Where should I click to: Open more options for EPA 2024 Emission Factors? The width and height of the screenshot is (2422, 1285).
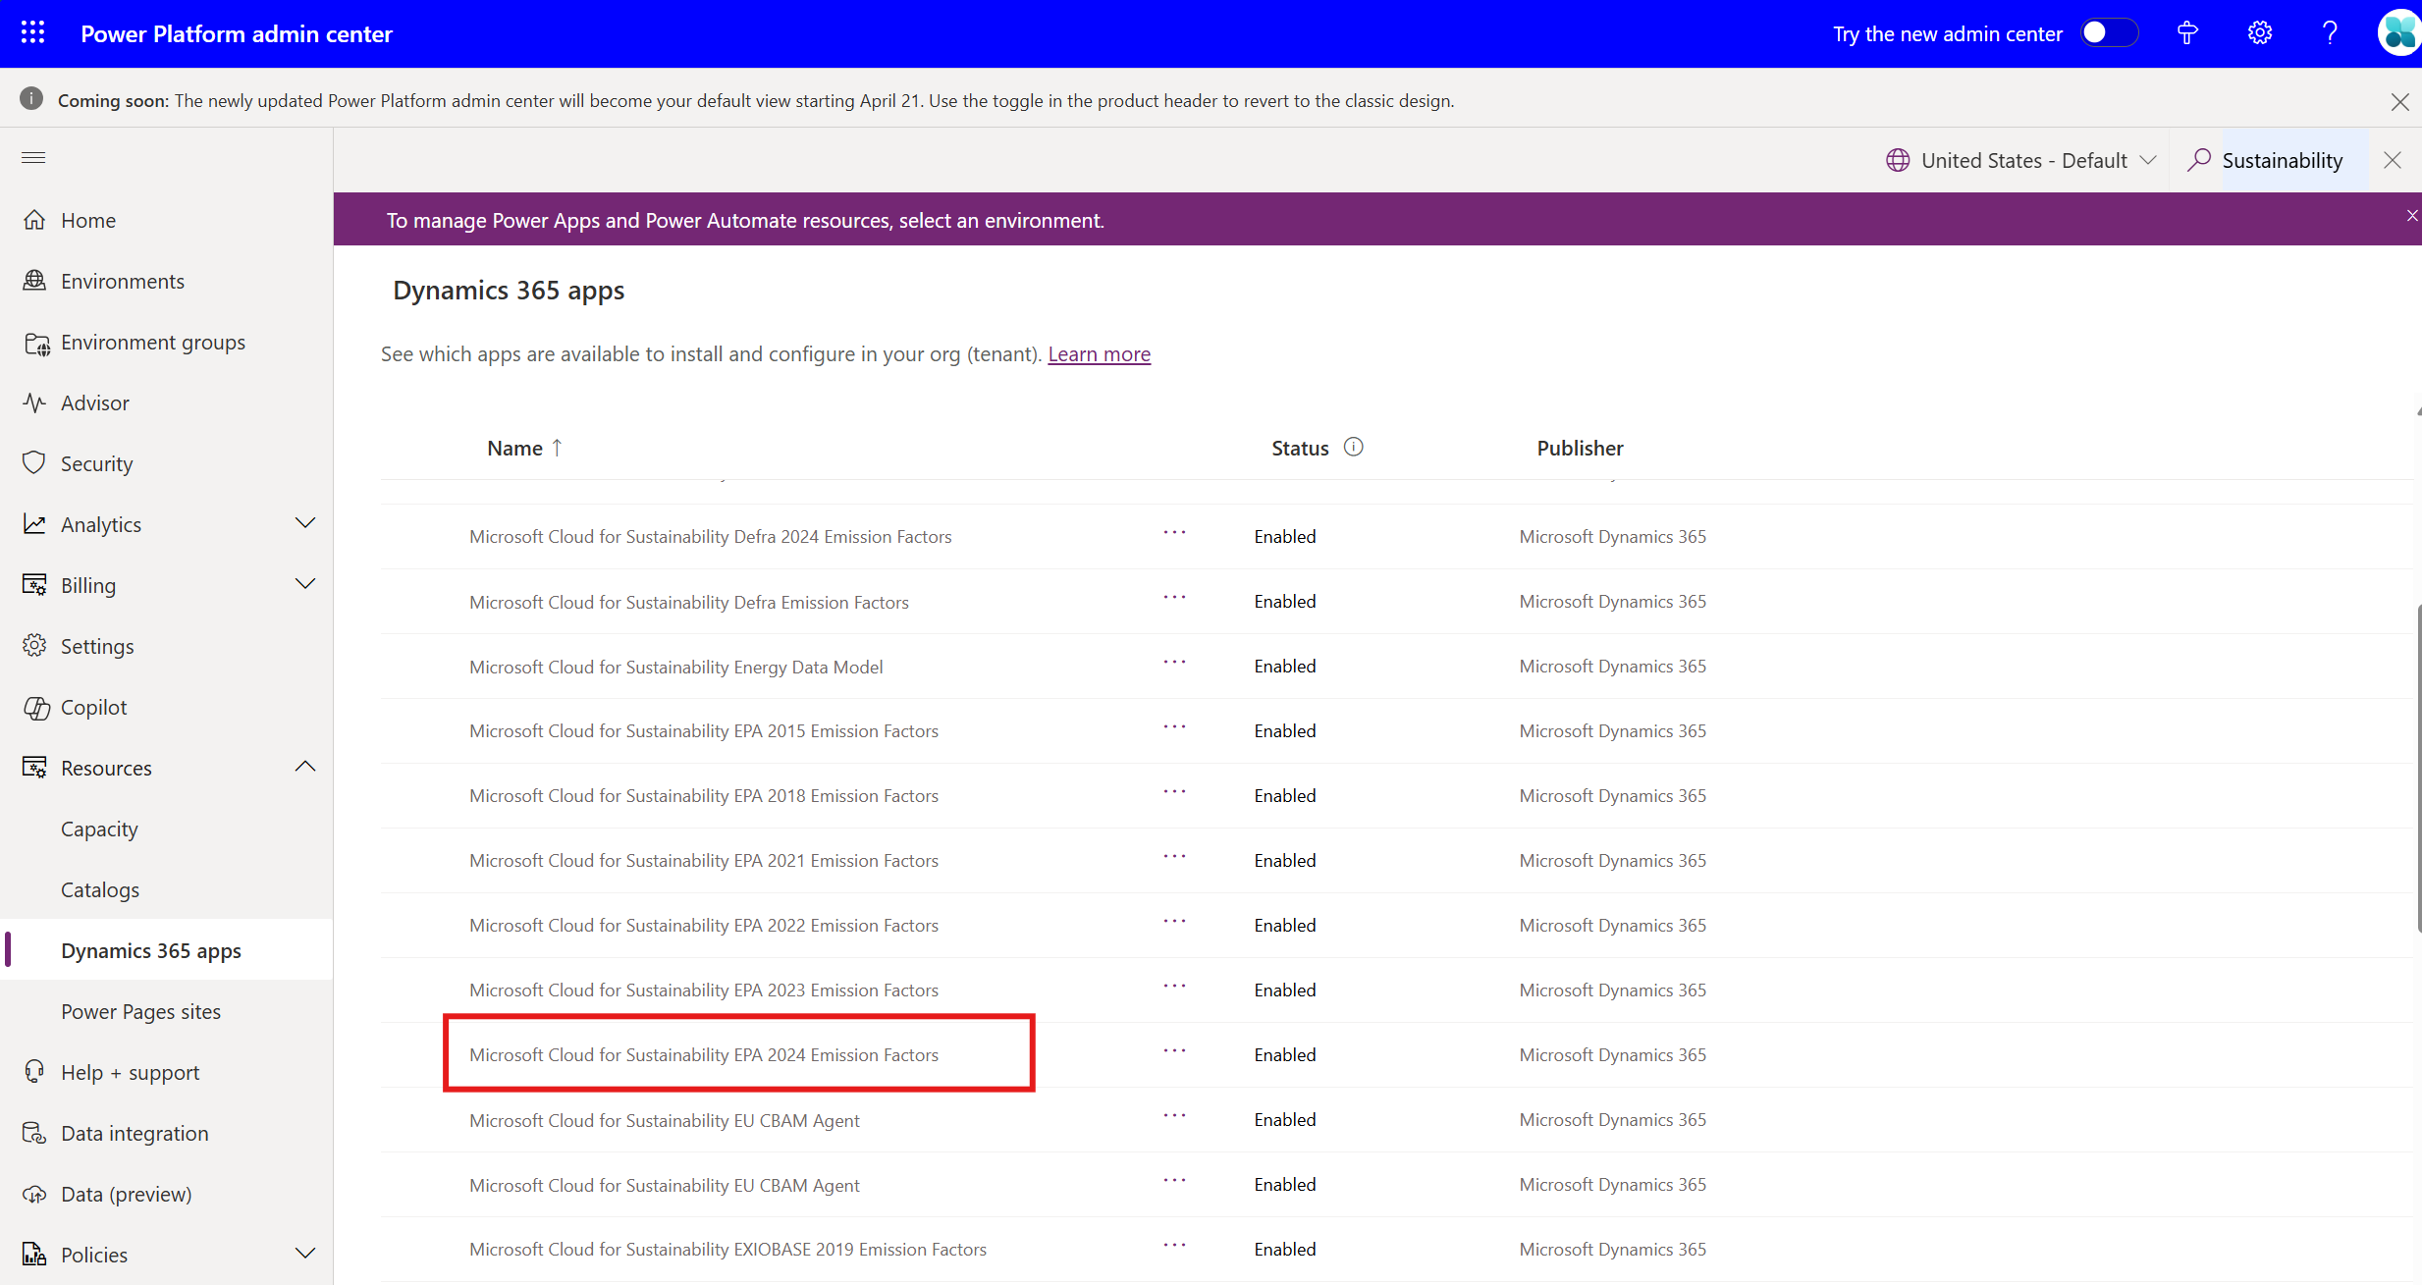(1174, 1052)
